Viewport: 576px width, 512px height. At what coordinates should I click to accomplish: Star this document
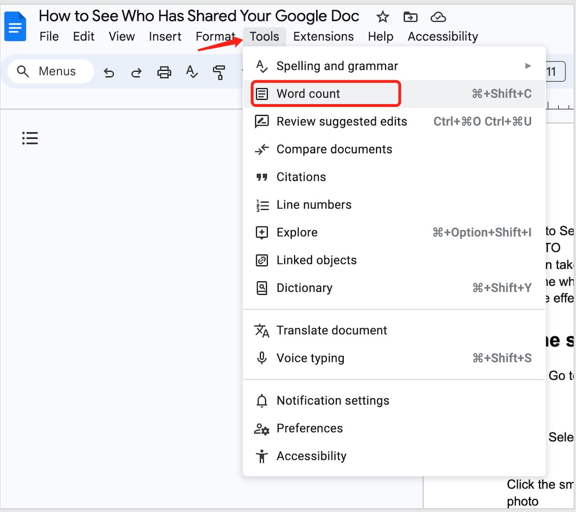click(x=383, y=18)
